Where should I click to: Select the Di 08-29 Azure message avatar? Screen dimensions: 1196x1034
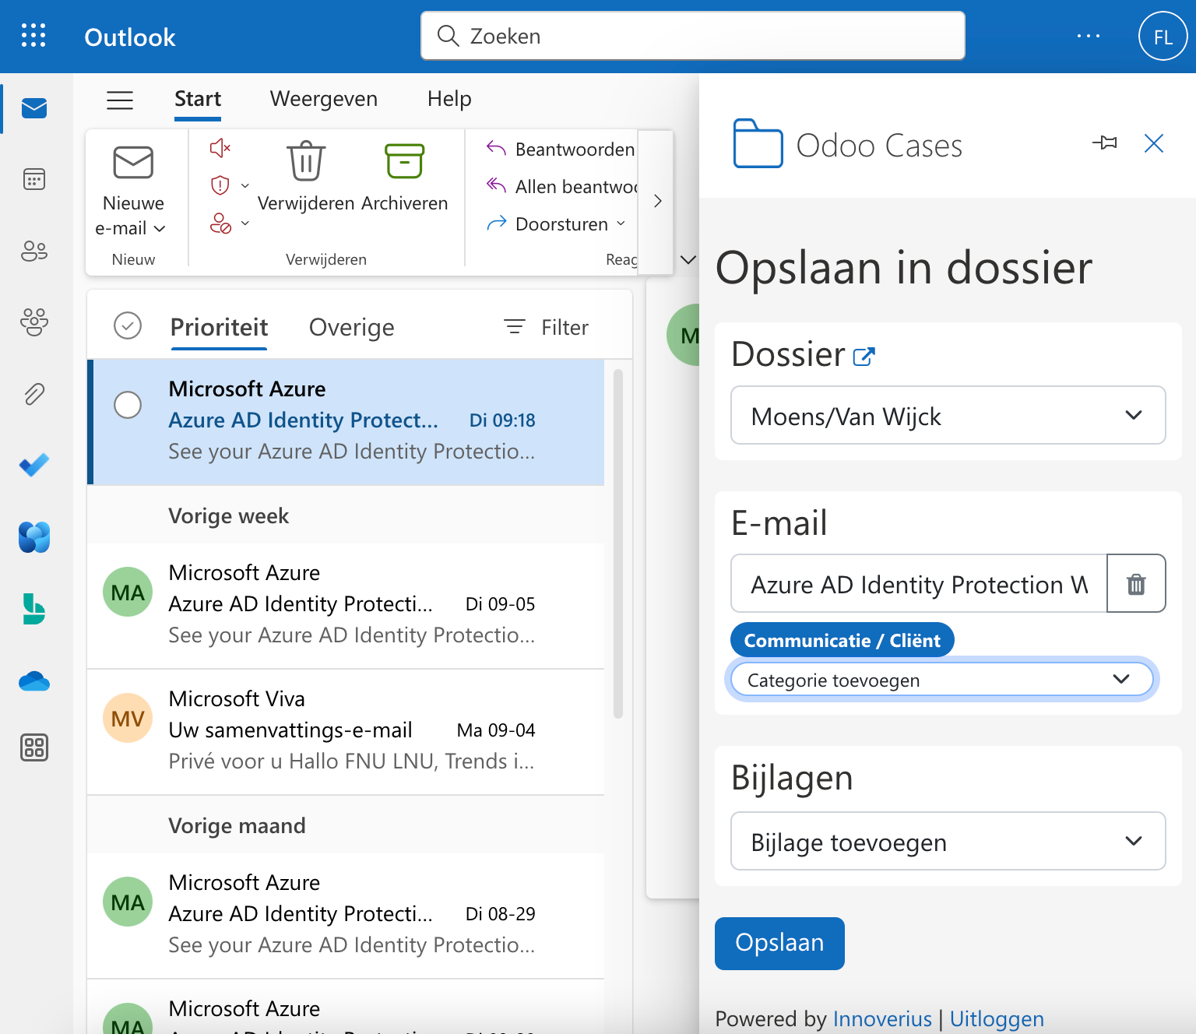point(128,902)
